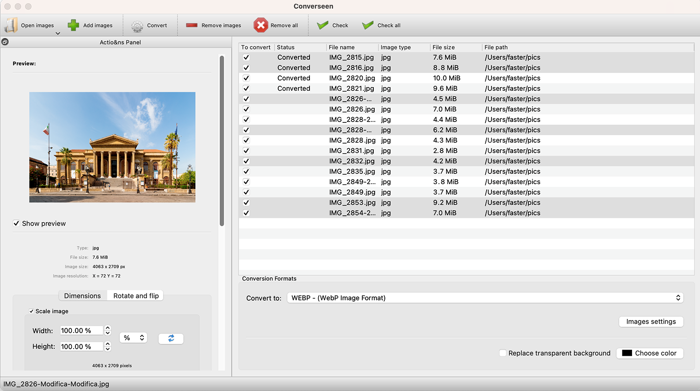Toggle the Show preview checkbox
The image size is (700, 391).
(x=16, y=223)
